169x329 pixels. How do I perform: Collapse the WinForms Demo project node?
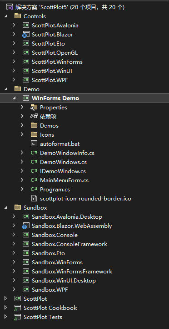point(14,98)
